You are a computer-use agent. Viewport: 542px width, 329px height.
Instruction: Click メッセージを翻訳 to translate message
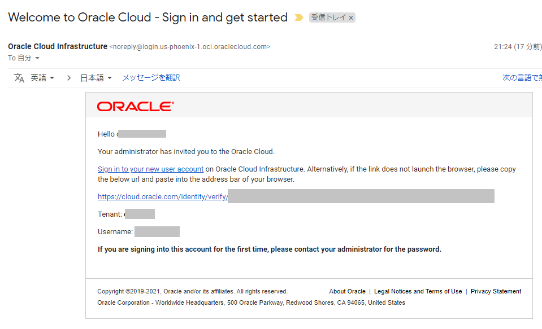(151, 78)
